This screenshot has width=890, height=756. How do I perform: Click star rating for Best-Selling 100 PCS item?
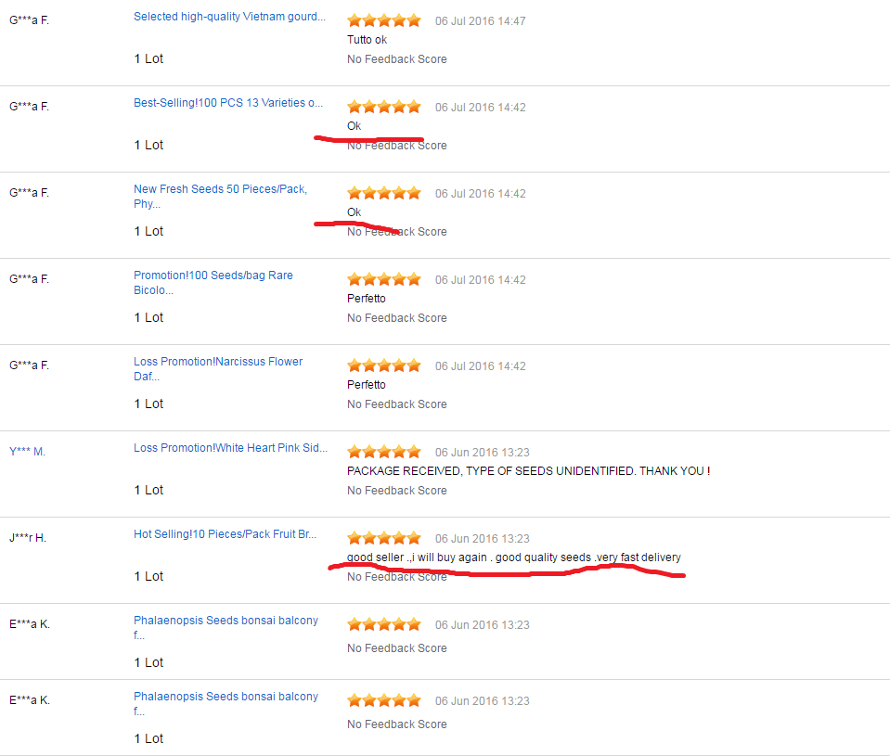(383, 107)
